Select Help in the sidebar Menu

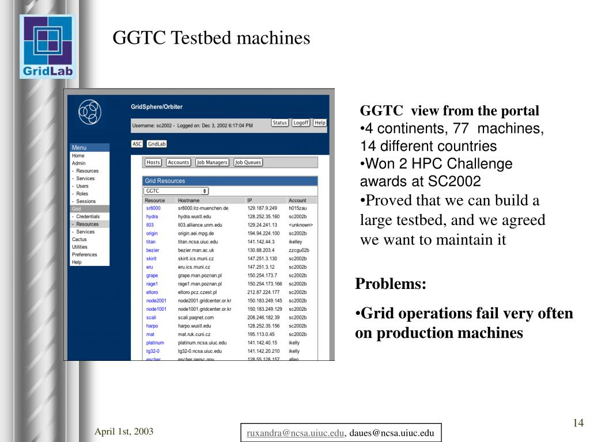[77, 262]
